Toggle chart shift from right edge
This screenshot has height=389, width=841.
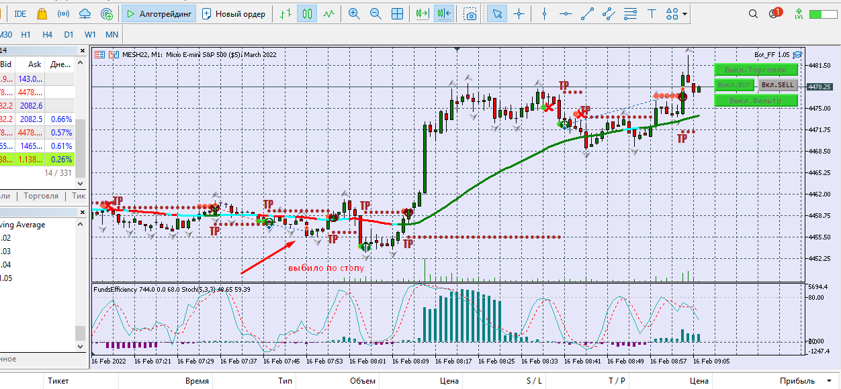(x=443, y=13)
